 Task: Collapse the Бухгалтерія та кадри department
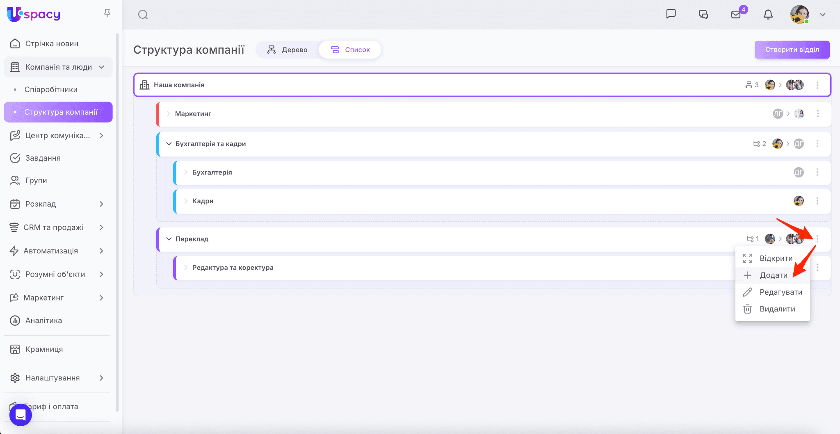169,144
